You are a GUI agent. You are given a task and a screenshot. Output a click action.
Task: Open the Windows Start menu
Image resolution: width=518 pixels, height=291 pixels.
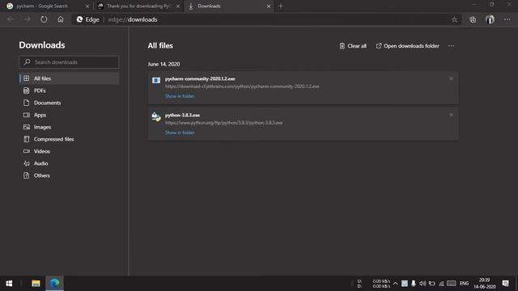[9, 284]
